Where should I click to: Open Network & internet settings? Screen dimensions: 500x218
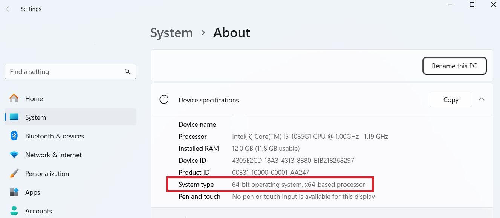point(70,155)
